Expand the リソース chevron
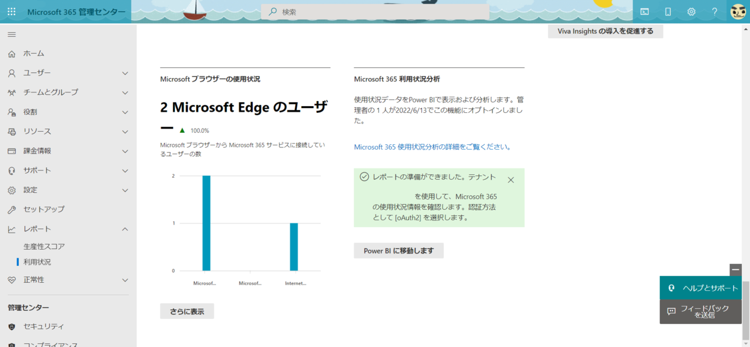This screenshot has height=347, width=750. [x=125, y=132]
